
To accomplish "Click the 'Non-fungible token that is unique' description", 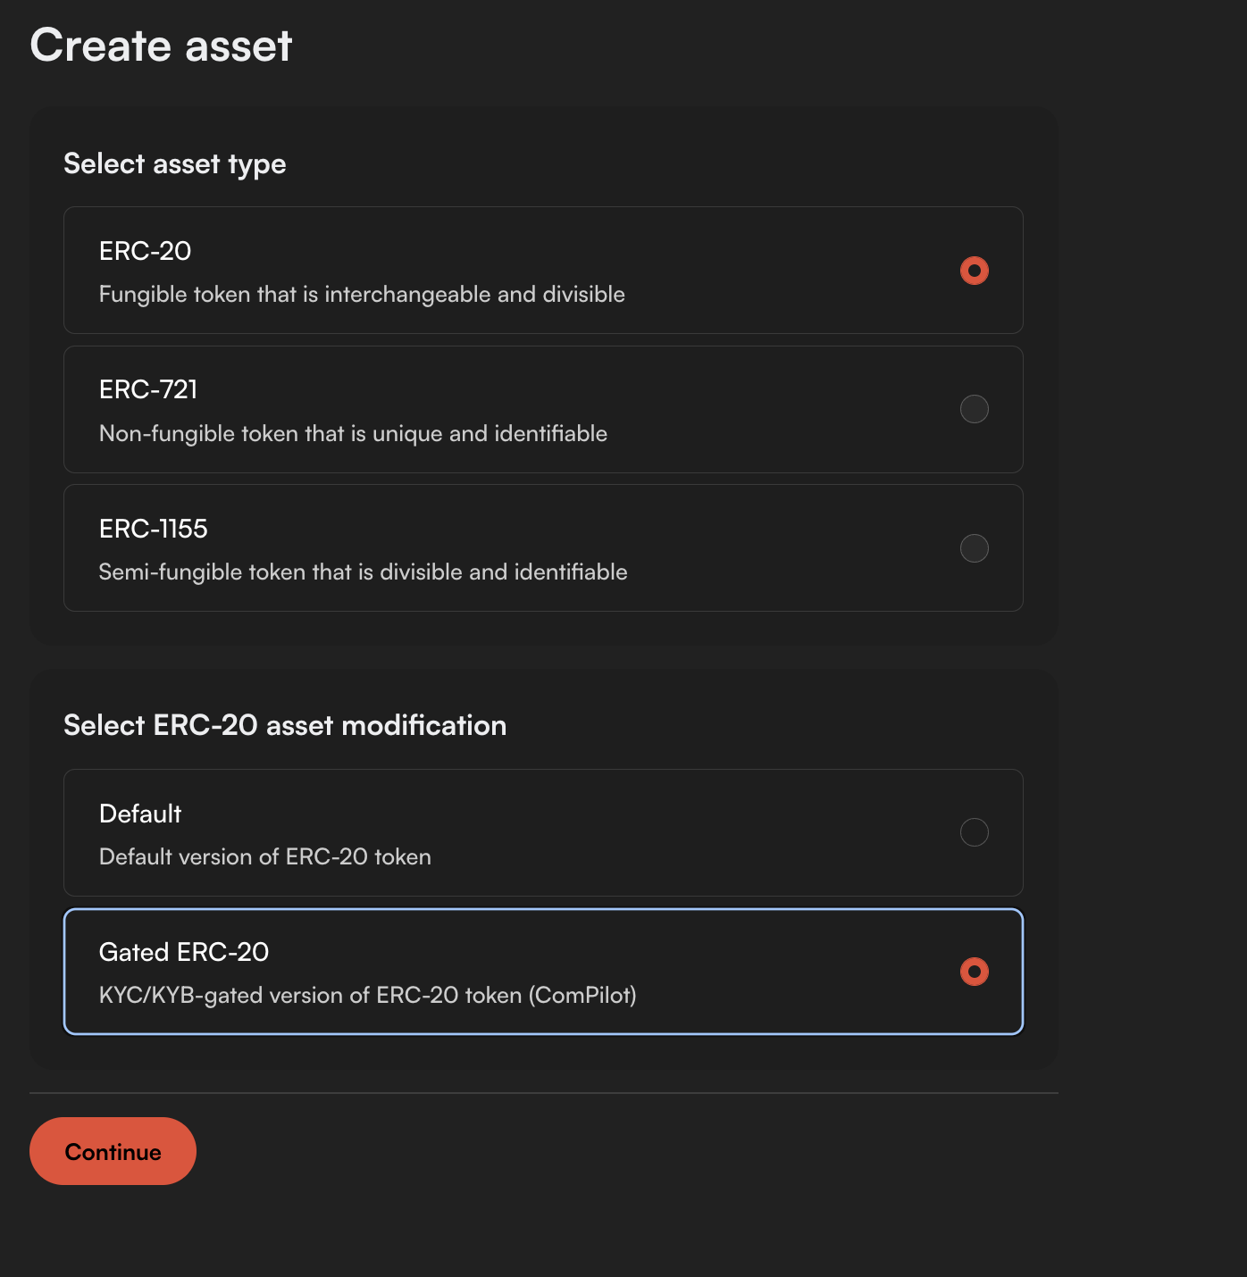I will (x=353, y=434).
